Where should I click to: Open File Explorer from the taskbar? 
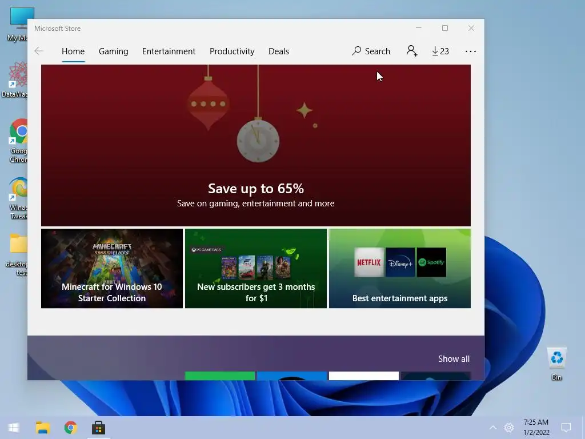click(x=42, y=428)
